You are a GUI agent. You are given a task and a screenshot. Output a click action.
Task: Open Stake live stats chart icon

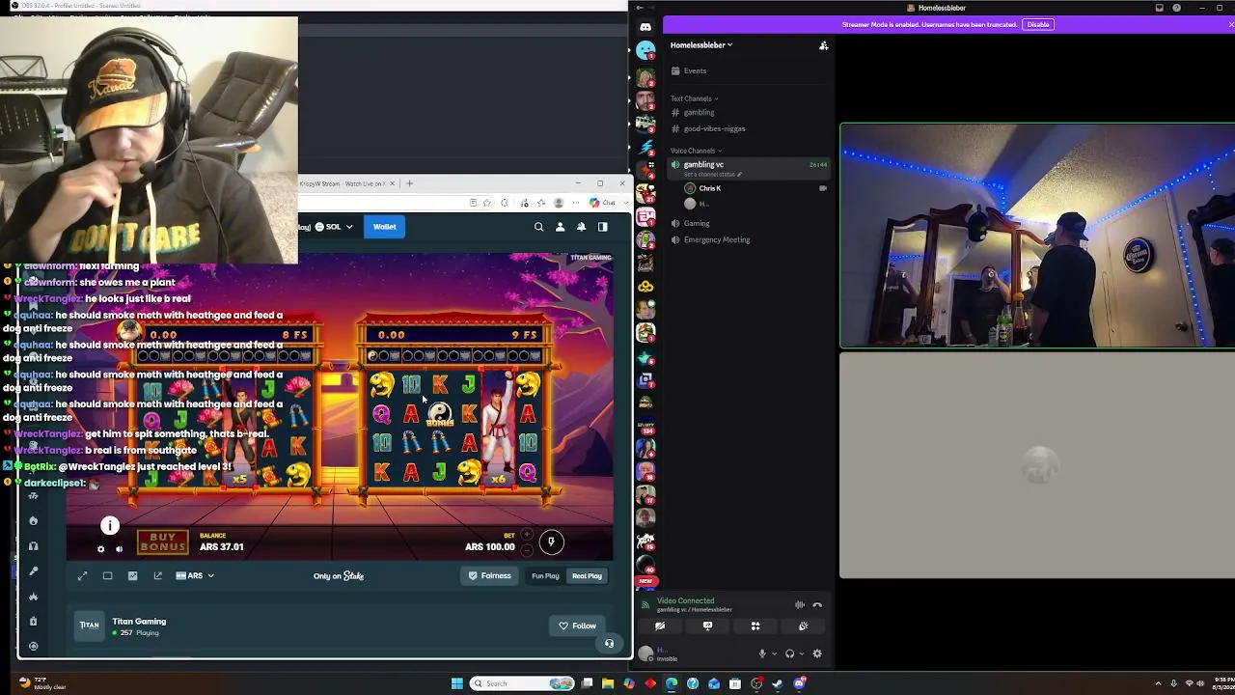pos(132,576)
